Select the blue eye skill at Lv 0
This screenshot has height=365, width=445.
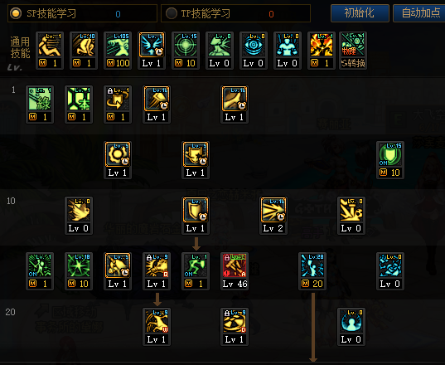(253, 51)
